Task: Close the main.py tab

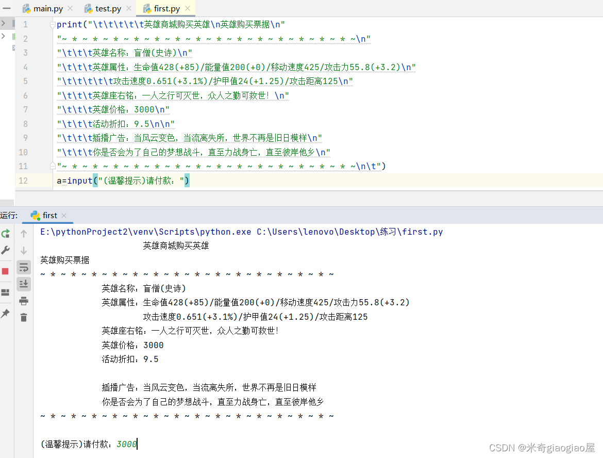Action: click(70, 8)
